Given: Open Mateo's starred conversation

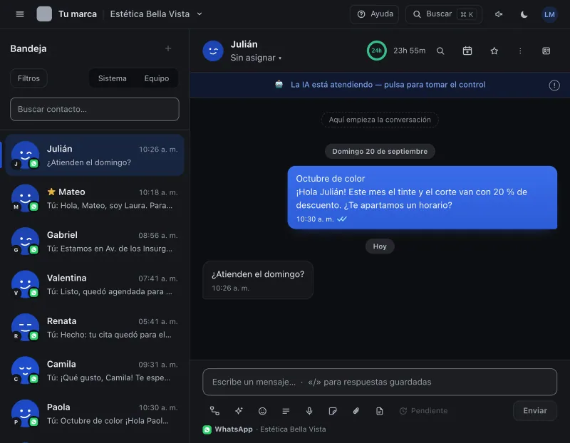Looking at the screenshot, I should tap(95, 199).
